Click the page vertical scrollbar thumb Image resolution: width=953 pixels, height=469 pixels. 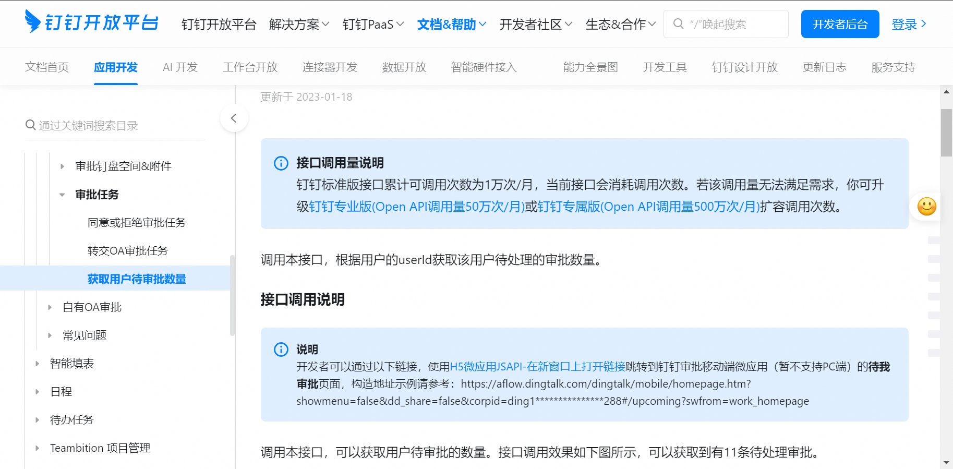pyautogui.click(x=946, y=133)
